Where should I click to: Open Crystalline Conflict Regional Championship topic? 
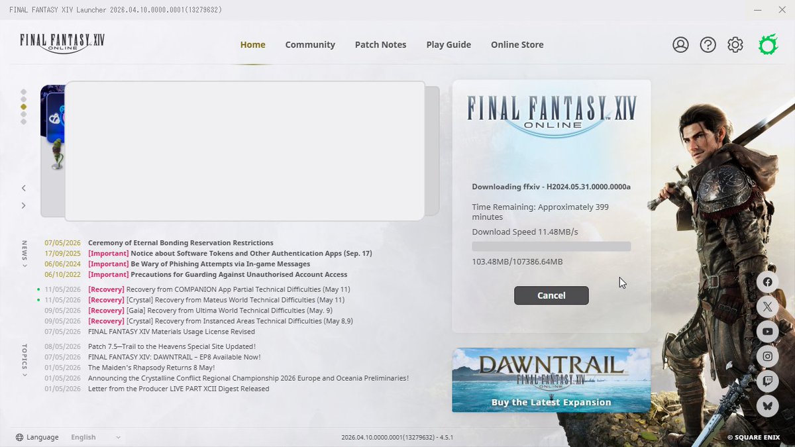[x=248, y=378]
